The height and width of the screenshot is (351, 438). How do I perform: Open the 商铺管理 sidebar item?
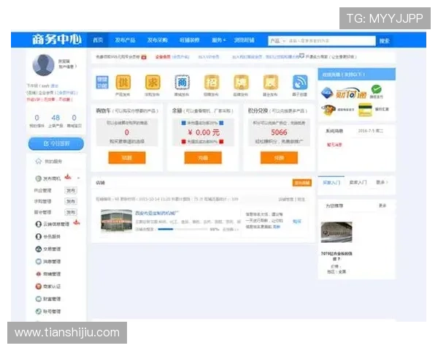pos(48,273)
